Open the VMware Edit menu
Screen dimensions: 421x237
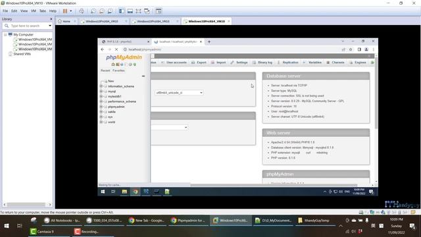pos(14,11)
